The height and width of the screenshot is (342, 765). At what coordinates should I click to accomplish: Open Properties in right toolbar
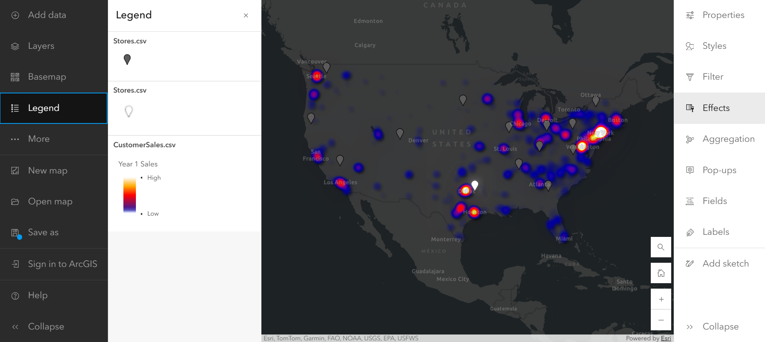coord(720,15)
